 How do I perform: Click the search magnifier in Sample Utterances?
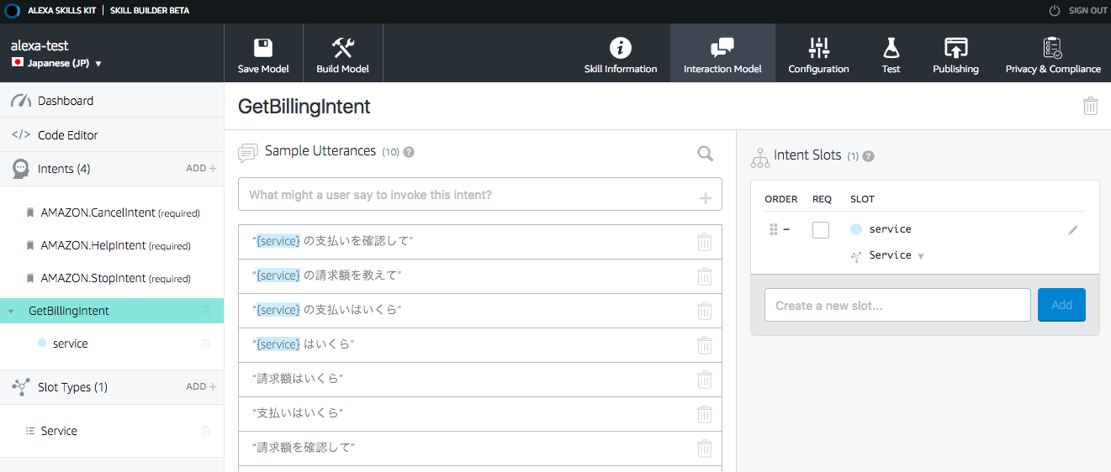(x=706, y=153)
